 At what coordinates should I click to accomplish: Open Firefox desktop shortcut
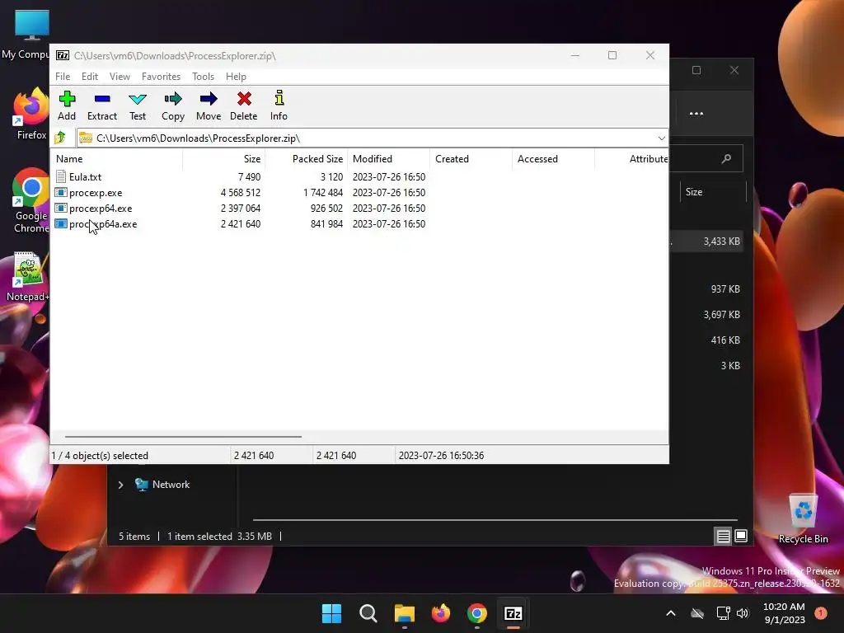click(x=31, y=113)
